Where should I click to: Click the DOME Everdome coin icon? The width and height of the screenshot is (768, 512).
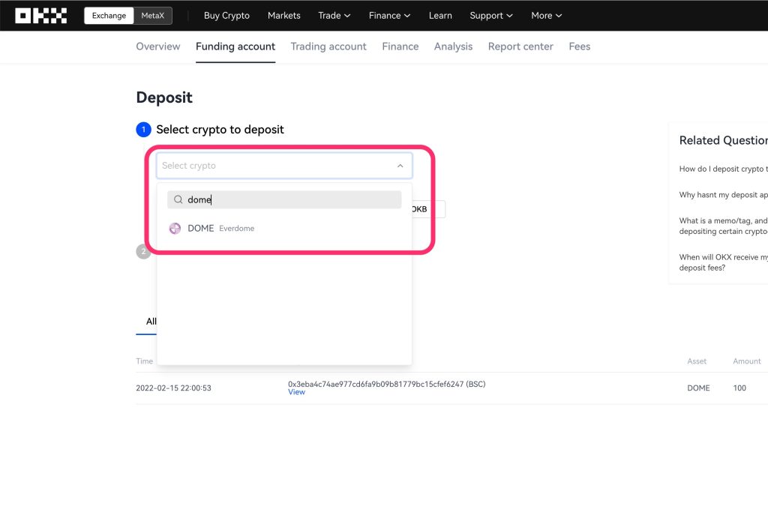coord(175,229)
